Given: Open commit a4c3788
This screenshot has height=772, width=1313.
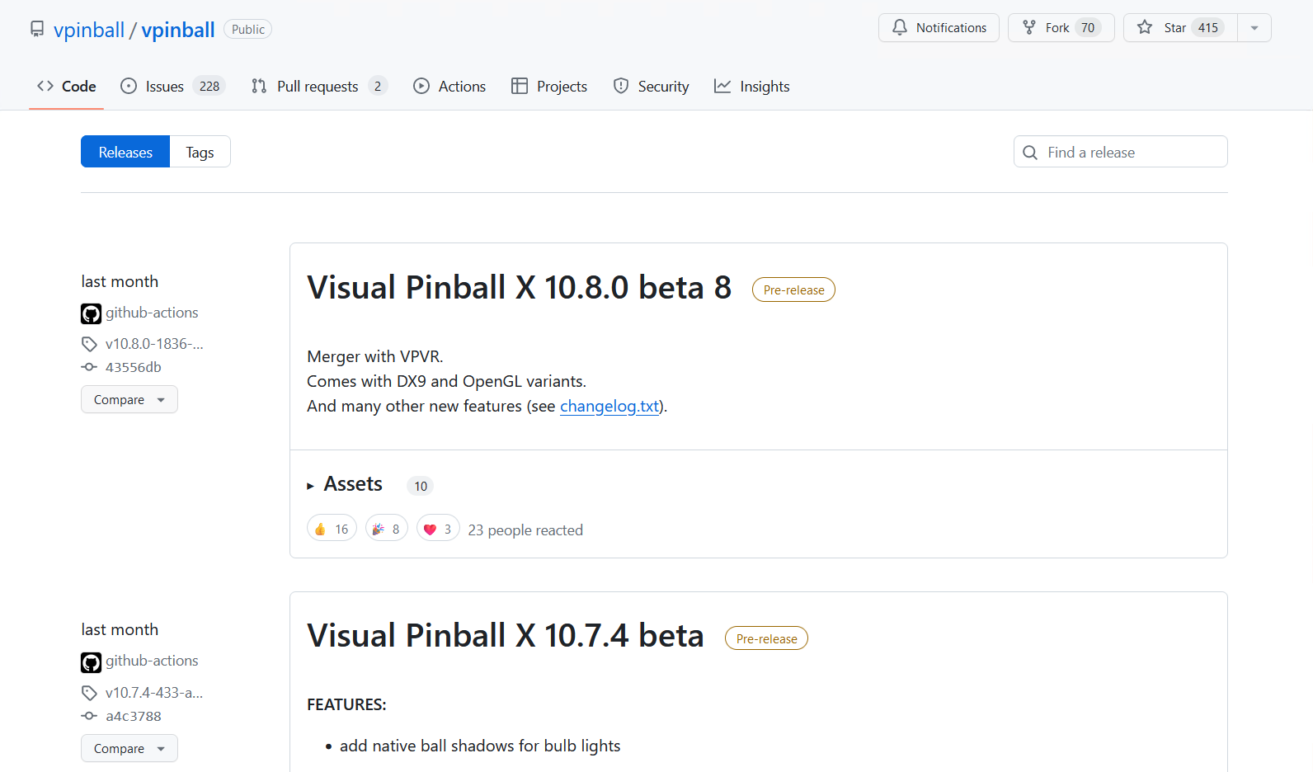Looking at the screenshot, I should point(134,716).
